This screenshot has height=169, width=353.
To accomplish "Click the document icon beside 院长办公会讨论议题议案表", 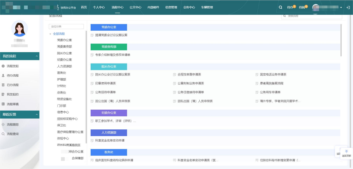I will point(92,75).
